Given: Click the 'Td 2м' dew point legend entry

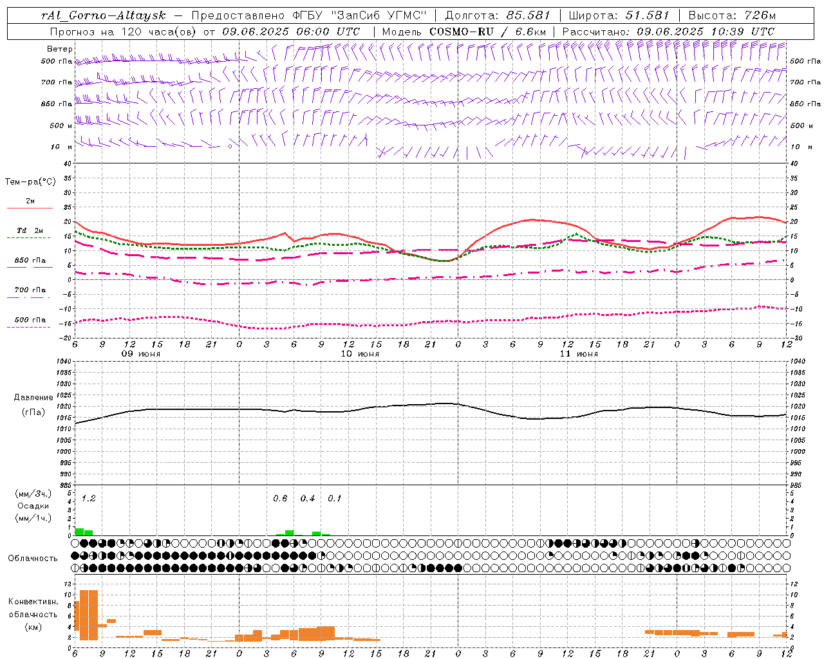Looking at the screenshot, I should (x=30, y=230).
